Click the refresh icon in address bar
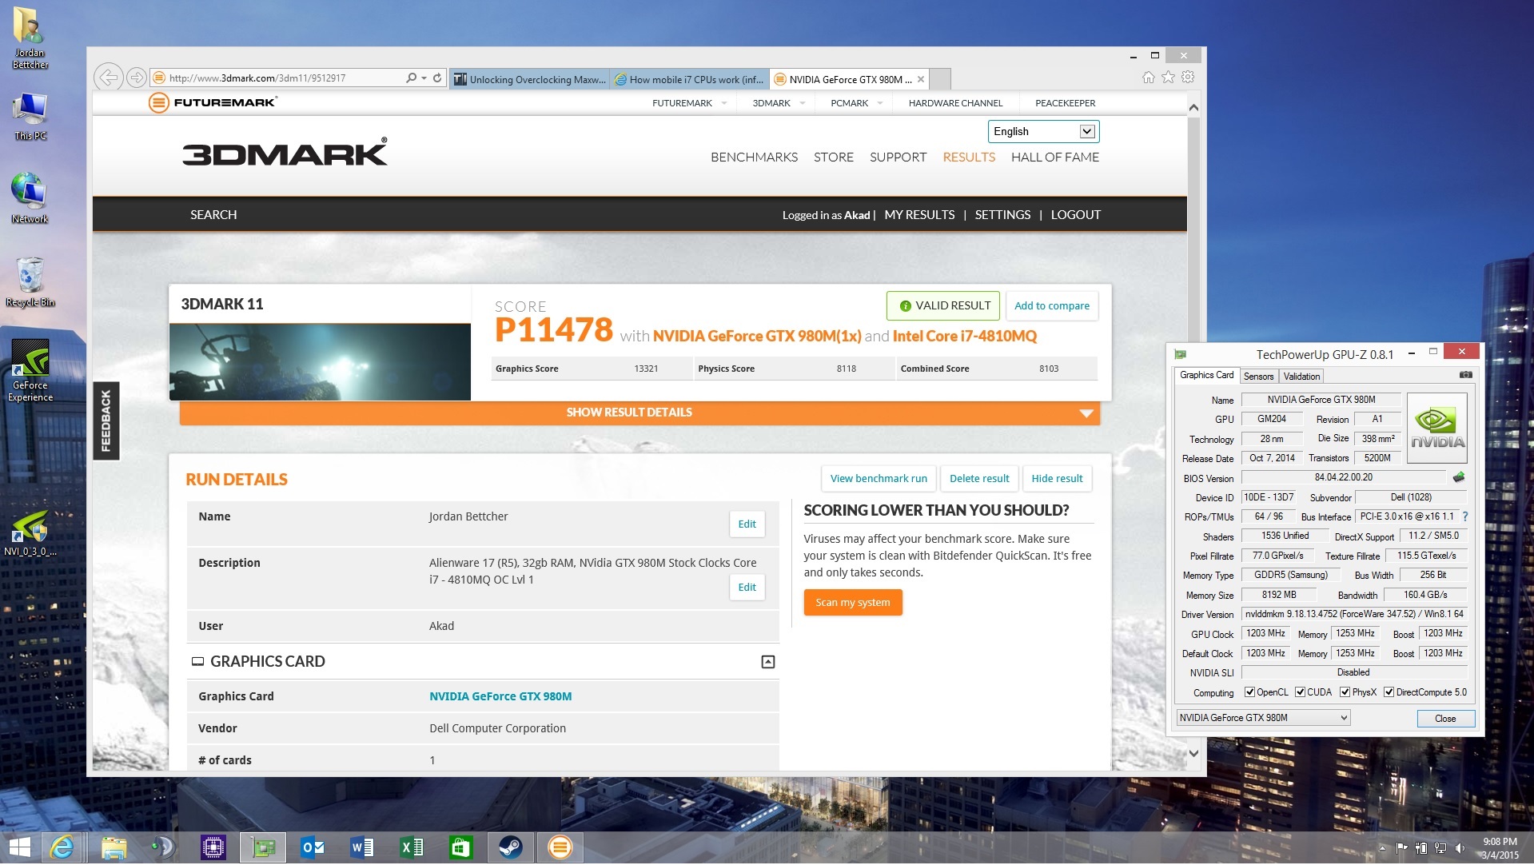This screenshot has width=1534, height=865. (x=437, y=78)
